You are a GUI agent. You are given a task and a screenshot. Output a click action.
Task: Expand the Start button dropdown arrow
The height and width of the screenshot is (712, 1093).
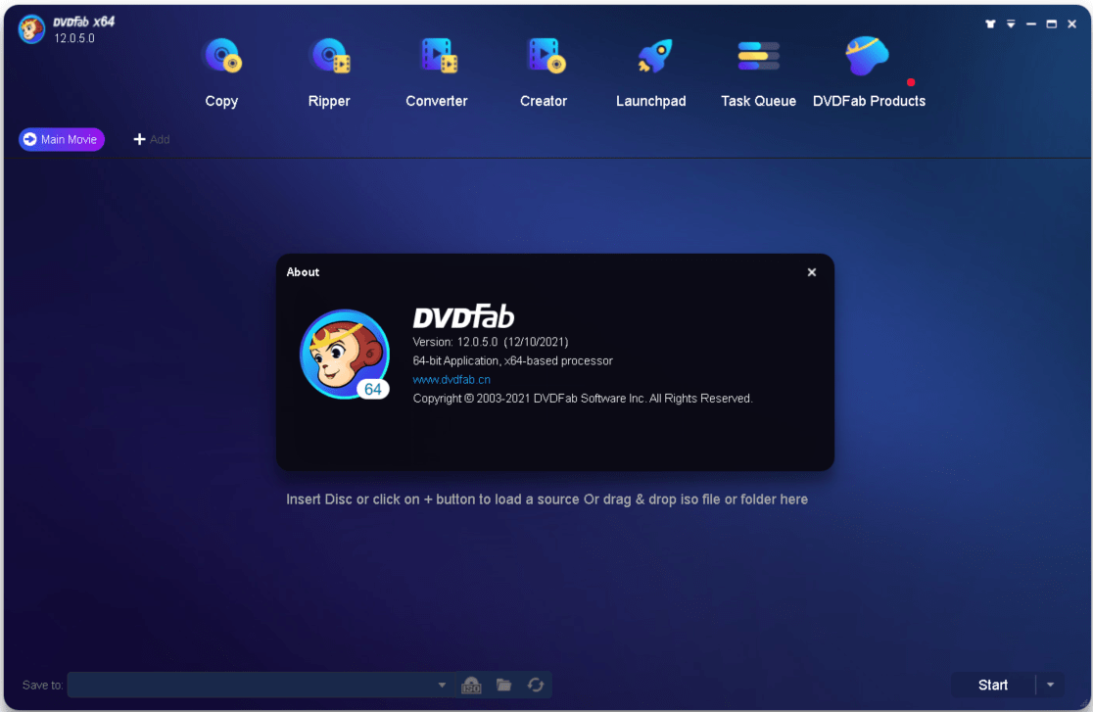[x=1050, y=685]
